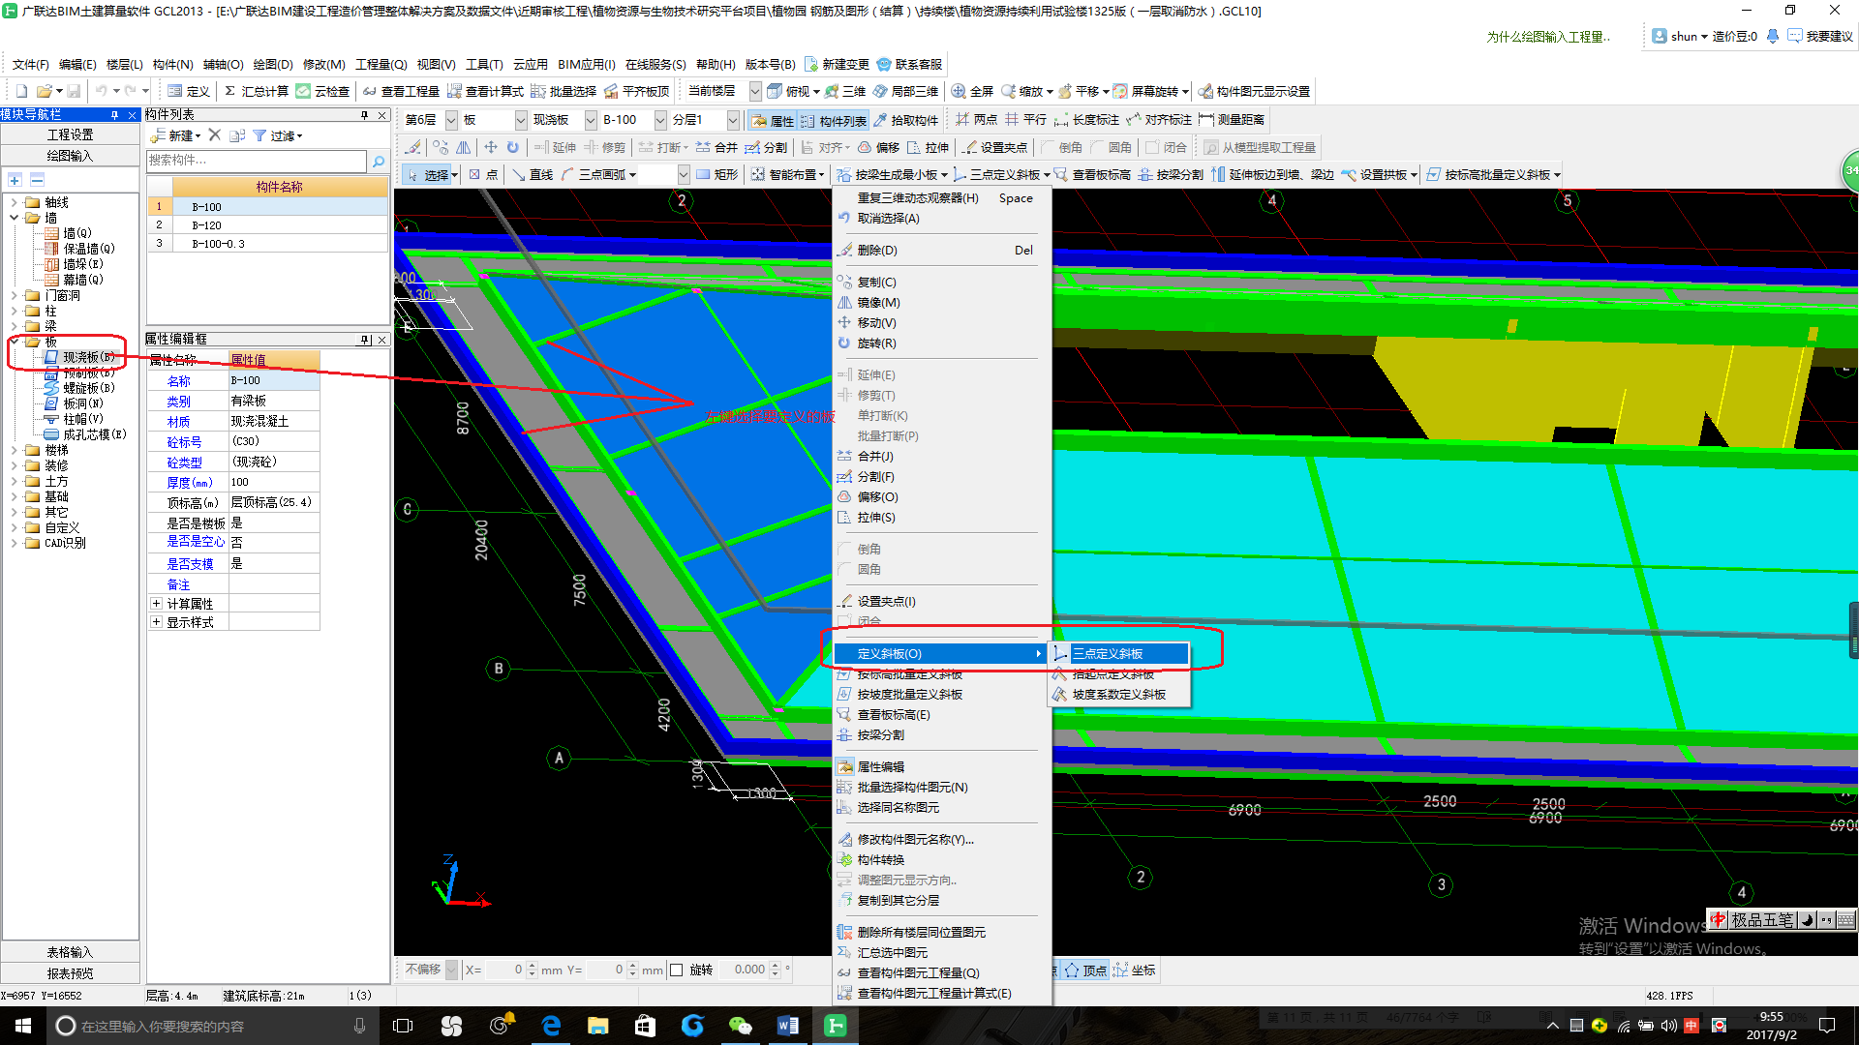Screen dimensions: 1859x1045
Task: Click 查看板标高 toolbar tool
Action: tap(1092, 175)
